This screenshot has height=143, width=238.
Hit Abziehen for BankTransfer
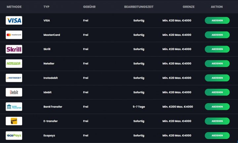pyautogui.click(x=217, y=107)
